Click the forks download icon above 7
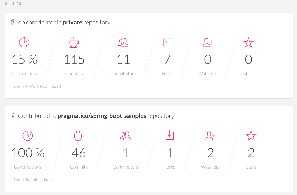Viewport: 297px width, 195px height. tap(167, 42)
